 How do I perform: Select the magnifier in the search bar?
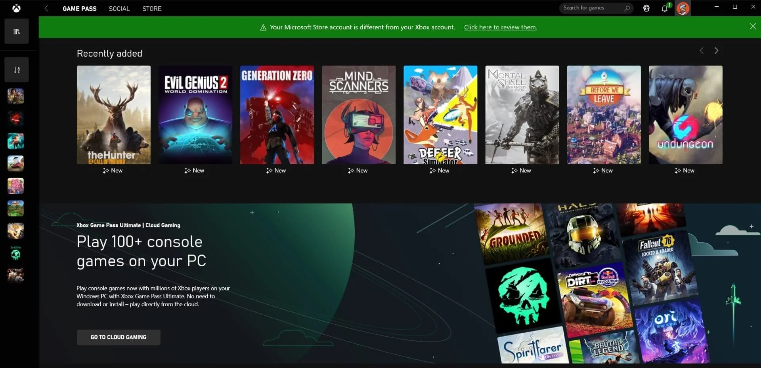pos(627,8)
